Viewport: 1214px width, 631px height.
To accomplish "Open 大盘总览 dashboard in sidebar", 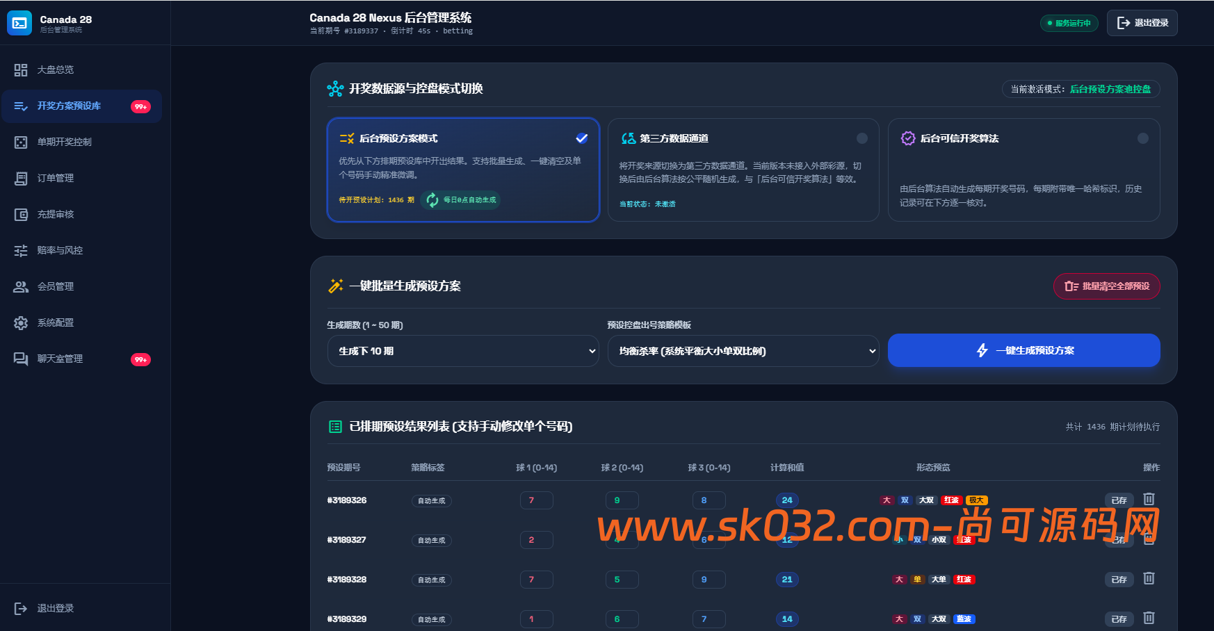I will pyautogui.click(x=81, y=69).
